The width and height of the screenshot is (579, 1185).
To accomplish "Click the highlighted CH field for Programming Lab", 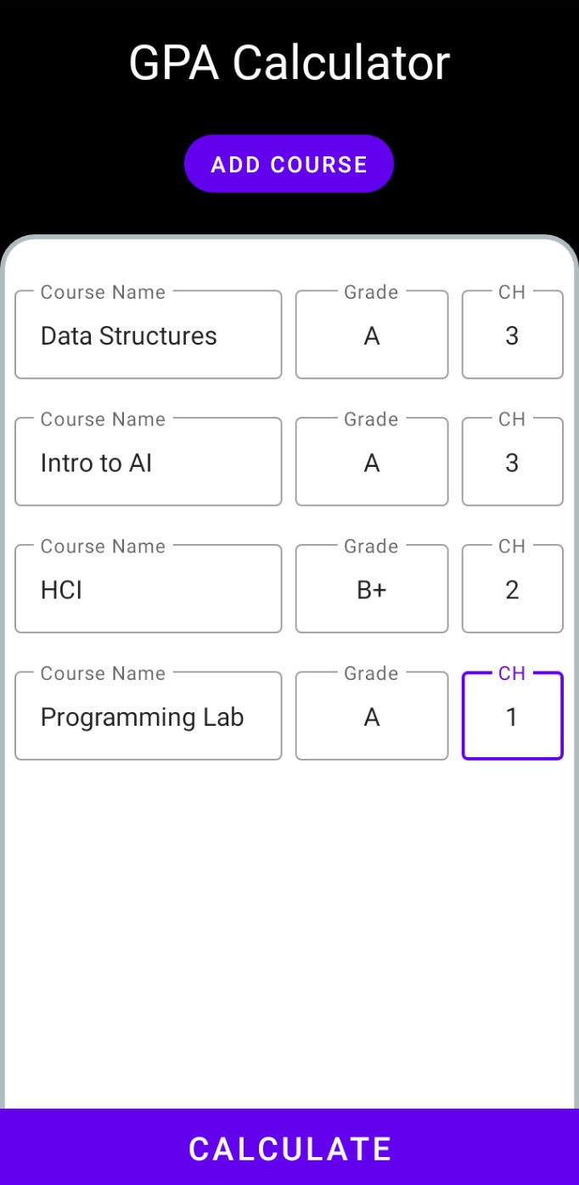I will [512, 716].
